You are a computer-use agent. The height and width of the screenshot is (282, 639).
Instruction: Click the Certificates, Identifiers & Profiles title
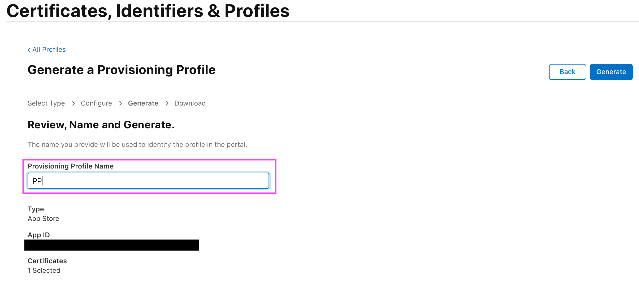coord(148,11)
